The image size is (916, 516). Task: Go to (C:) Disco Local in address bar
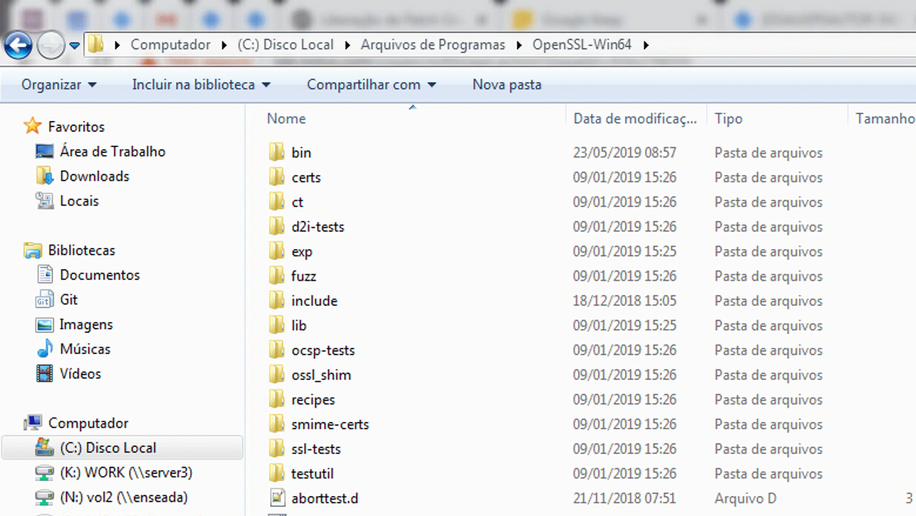coord(285,45)
